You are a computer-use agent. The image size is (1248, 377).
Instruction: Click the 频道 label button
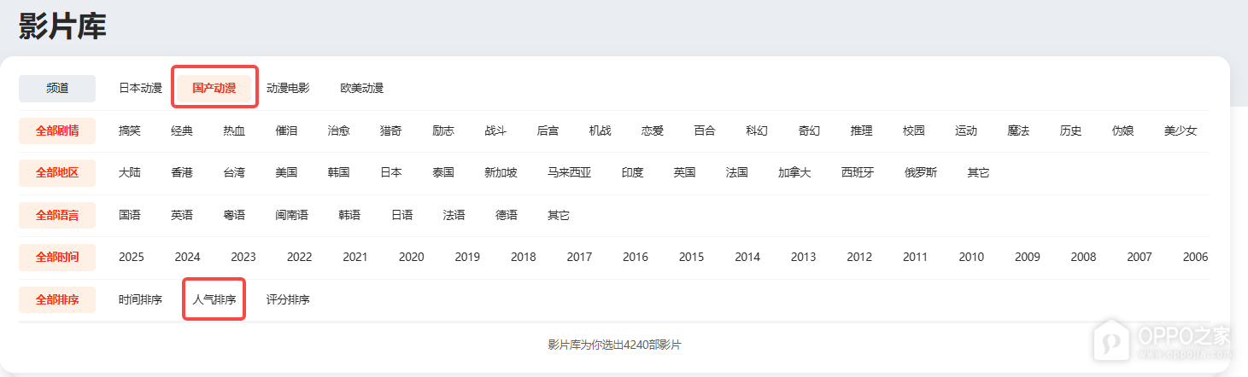click(57, 88)
